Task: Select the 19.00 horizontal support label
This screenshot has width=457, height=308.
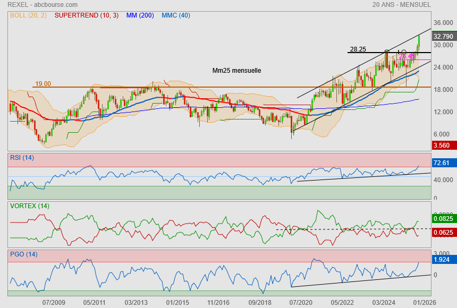Action: pos(43,84)
